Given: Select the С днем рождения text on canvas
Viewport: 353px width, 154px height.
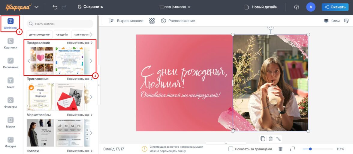Looking at the screenshot, I should [183, 77].
